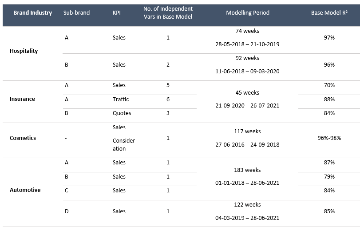The height and width of the screenshot is (231, 364).
Task: Select the Hospitality row label
Action: click(24, 51)
